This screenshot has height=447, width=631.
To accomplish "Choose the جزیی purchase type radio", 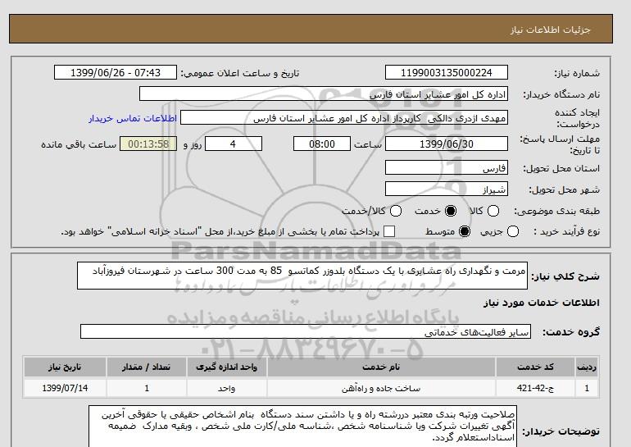I will [513, 231].
